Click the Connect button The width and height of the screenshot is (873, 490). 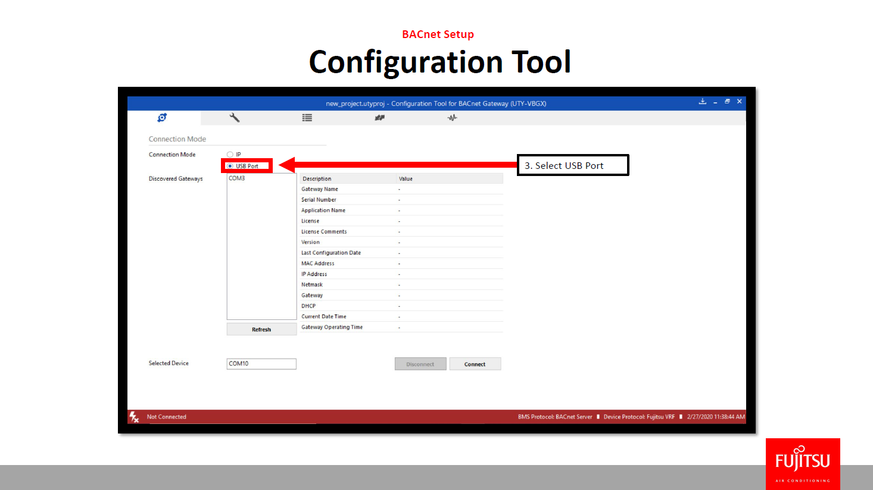pyautogui.click(x=475, y=364)
